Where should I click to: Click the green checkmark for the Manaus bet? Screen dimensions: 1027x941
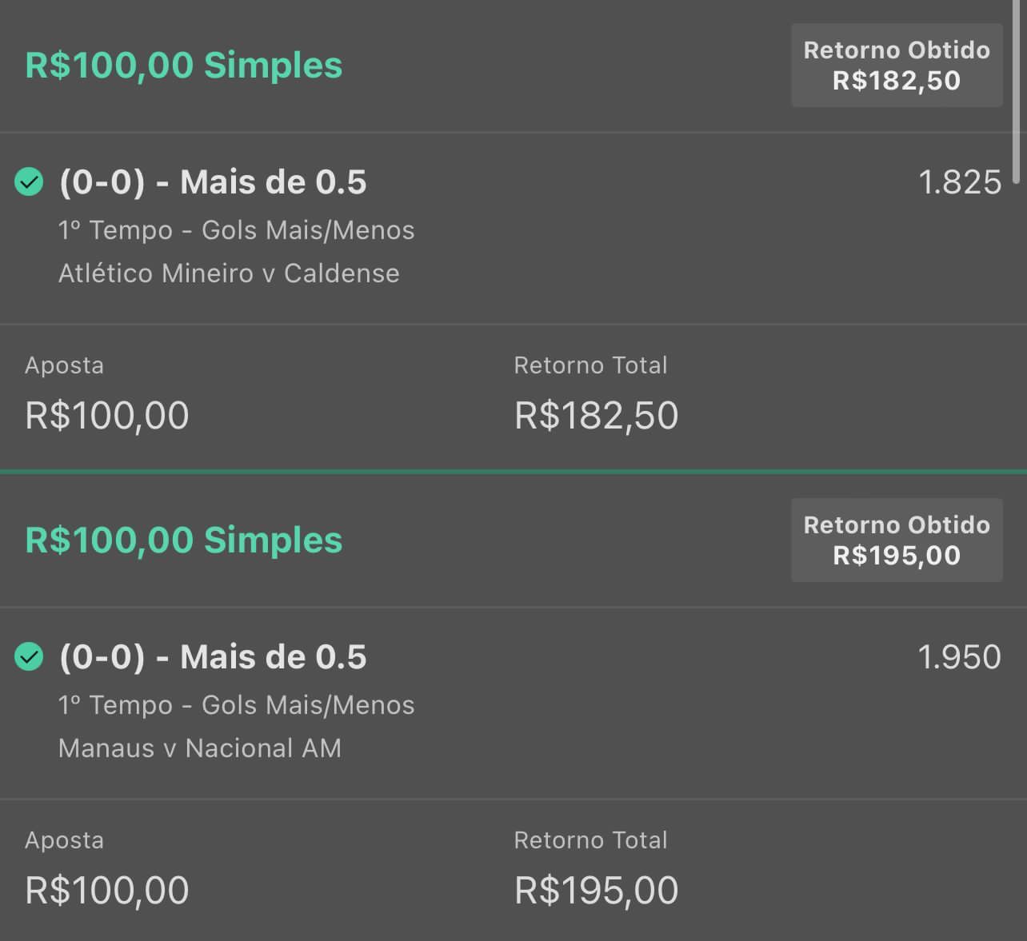(x=29, y=657)
